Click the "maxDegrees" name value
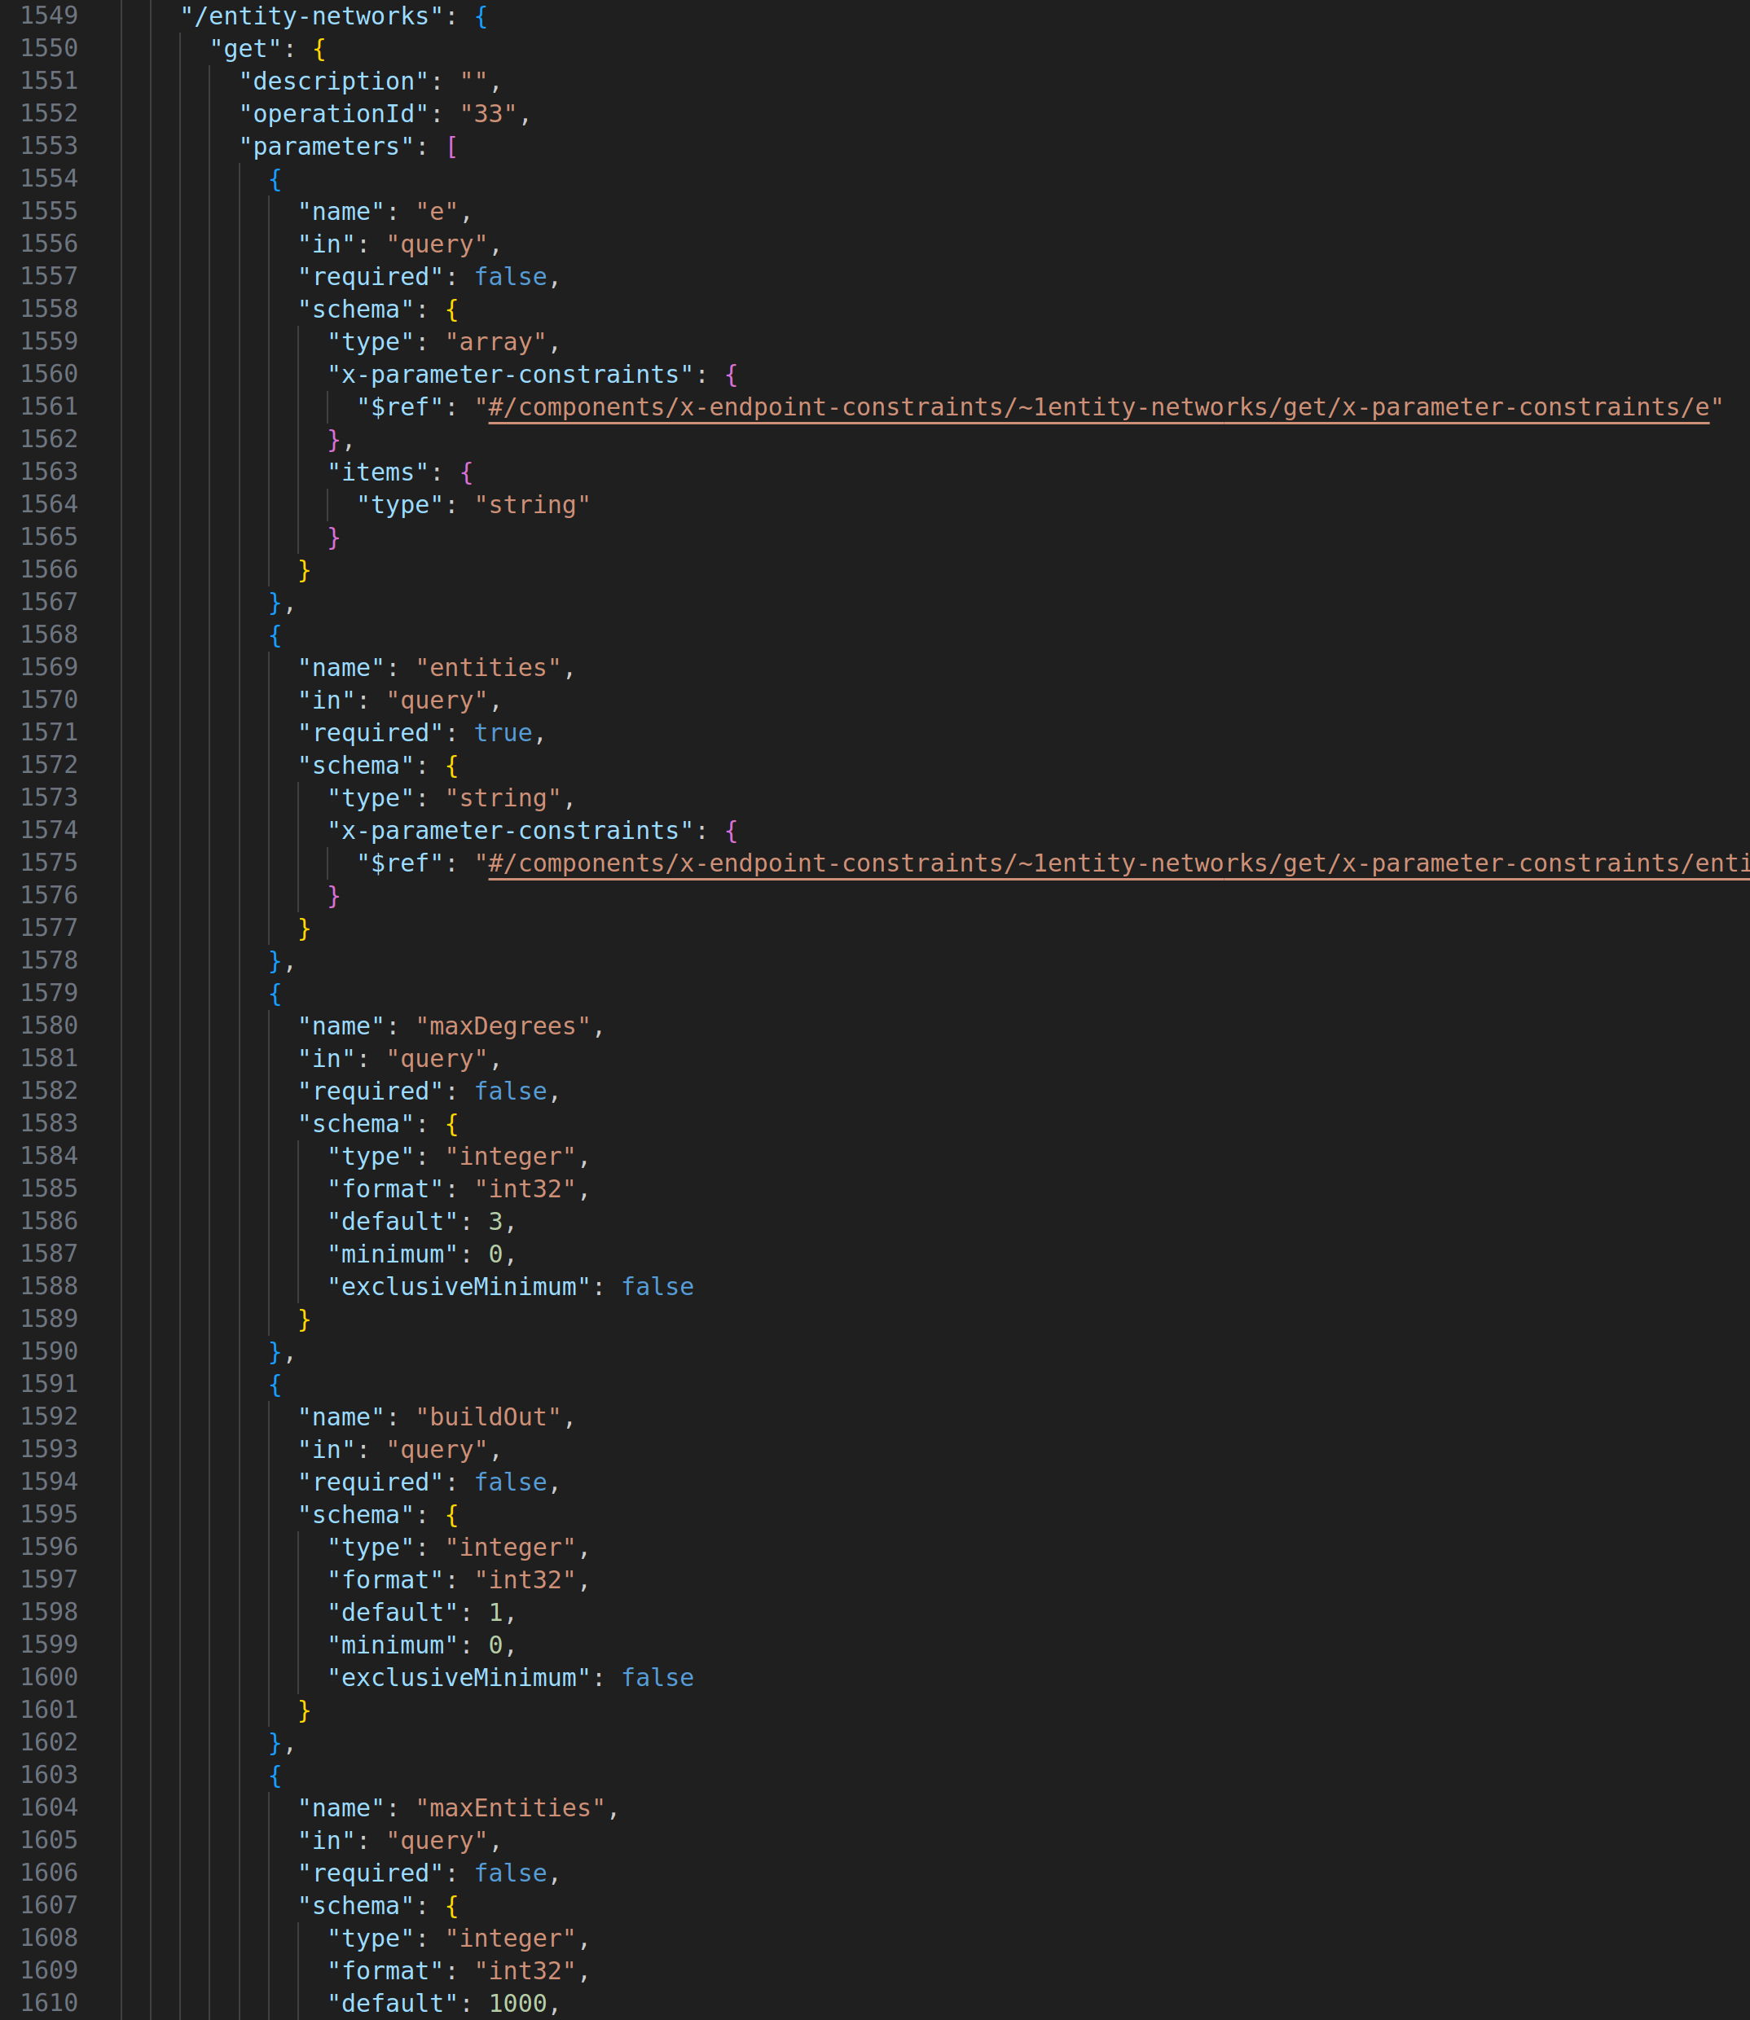Screen dimensions: 1750x2020 503,1026
